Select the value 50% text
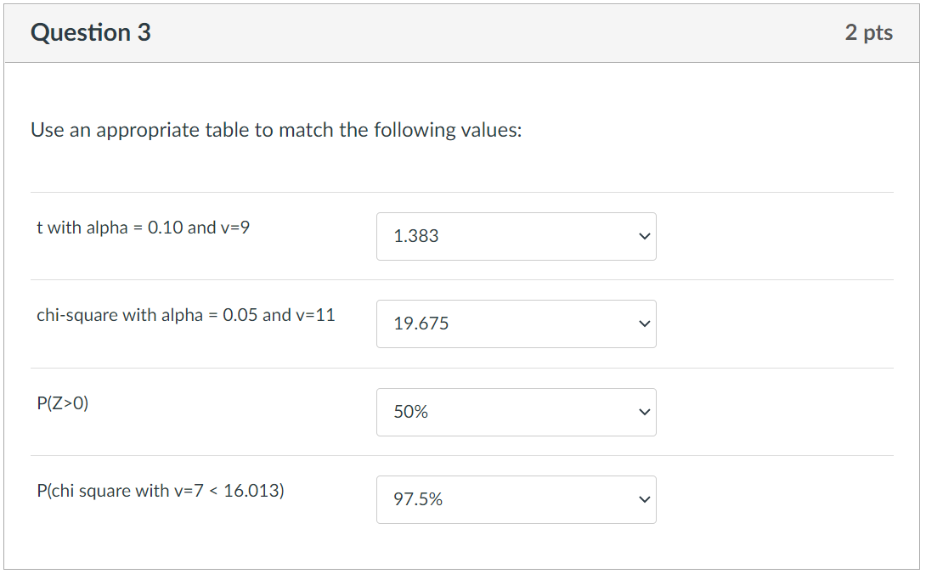926x574 pixels. point(408,412)
